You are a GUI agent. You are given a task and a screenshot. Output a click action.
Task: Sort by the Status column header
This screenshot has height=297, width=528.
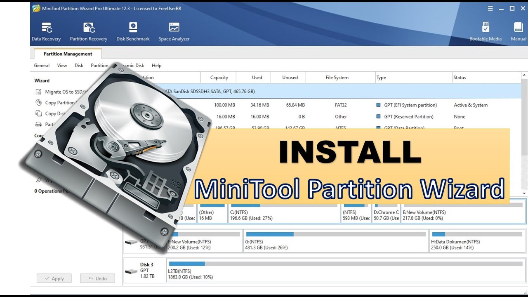[x=487, y=78]
